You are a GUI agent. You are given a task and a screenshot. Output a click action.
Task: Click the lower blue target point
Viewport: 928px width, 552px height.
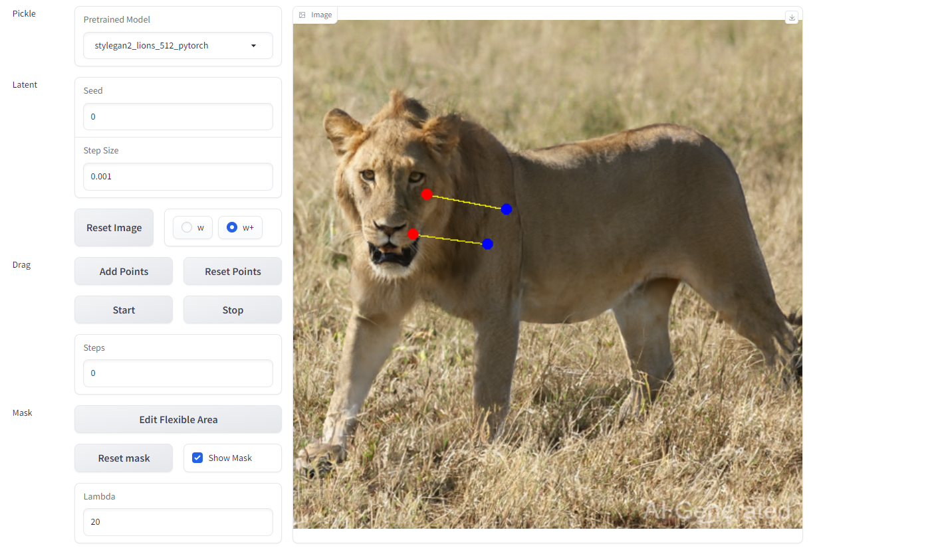pyautogui.click(x=487, y=244)
